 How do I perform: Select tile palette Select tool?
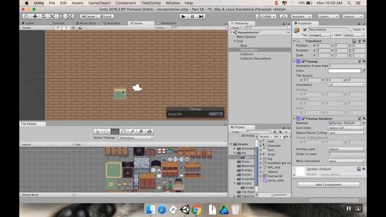pos(98,131)
